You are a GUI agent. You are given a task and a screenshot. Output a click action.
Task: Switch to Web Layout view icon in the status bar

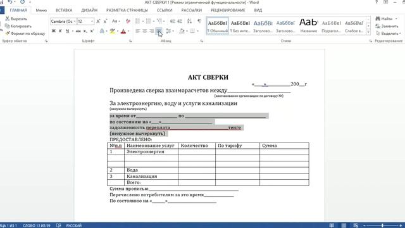356,225
